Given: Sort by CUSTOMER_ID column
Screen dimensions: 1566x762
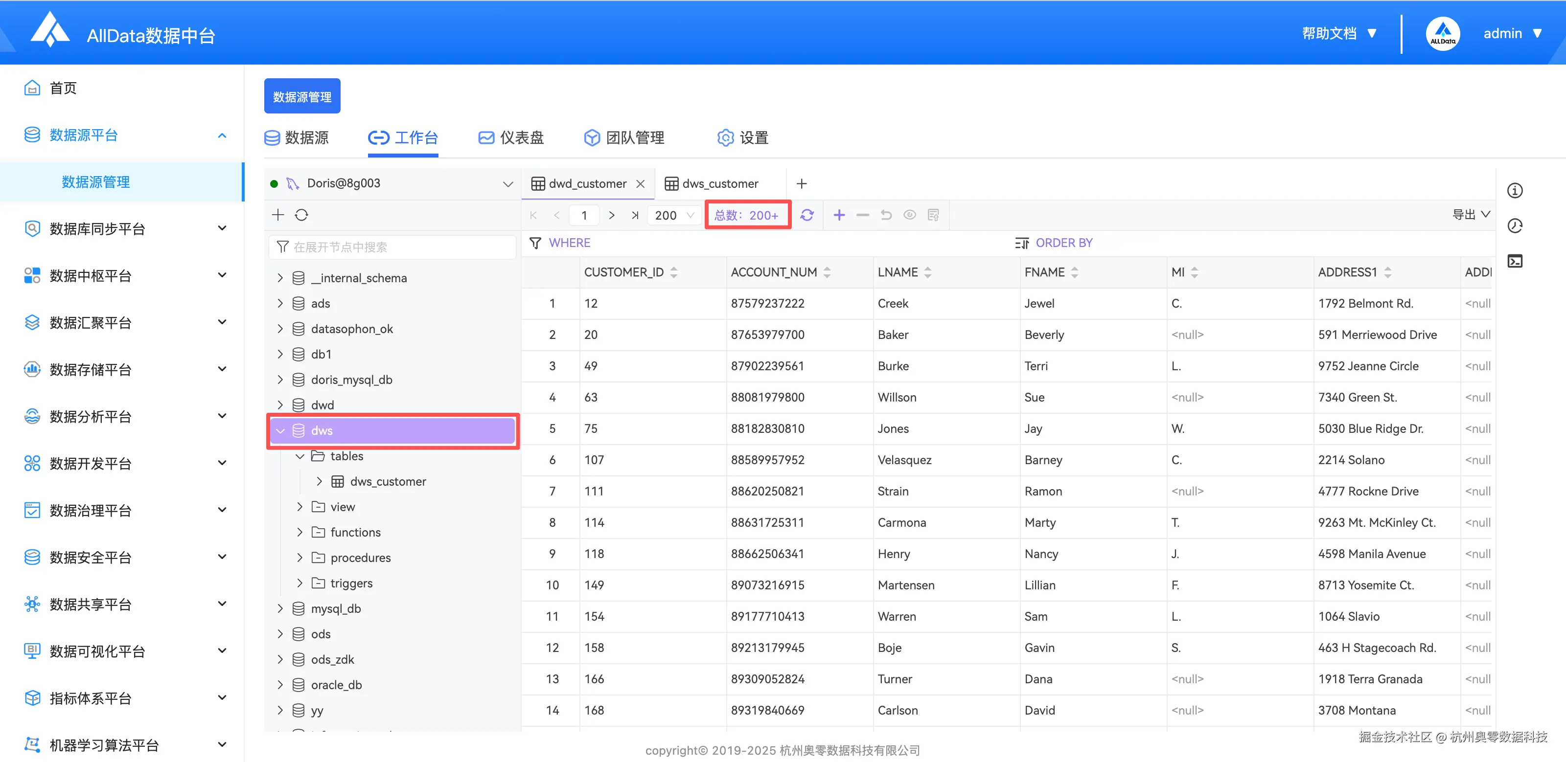Looking at the screenshot, I should coord(673,272).
